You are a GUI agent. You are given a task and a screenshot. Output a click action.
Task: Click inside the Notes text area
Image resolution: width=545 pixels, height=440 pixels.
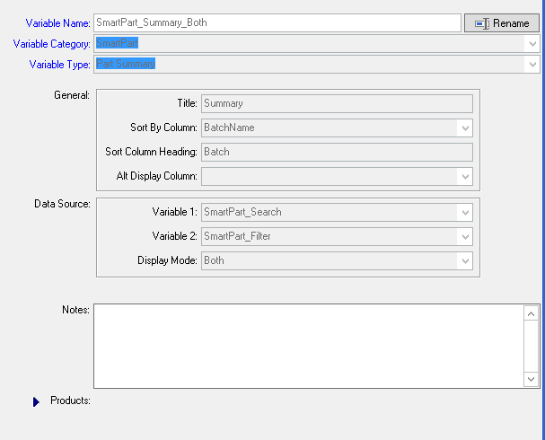pyautogui.click(x=309, y=346)
